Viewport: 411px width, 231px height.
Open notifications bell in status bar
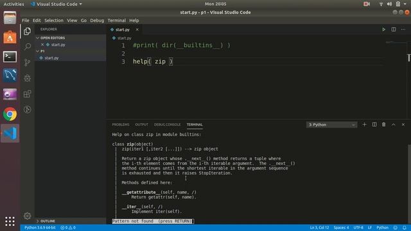pos(405,228)
